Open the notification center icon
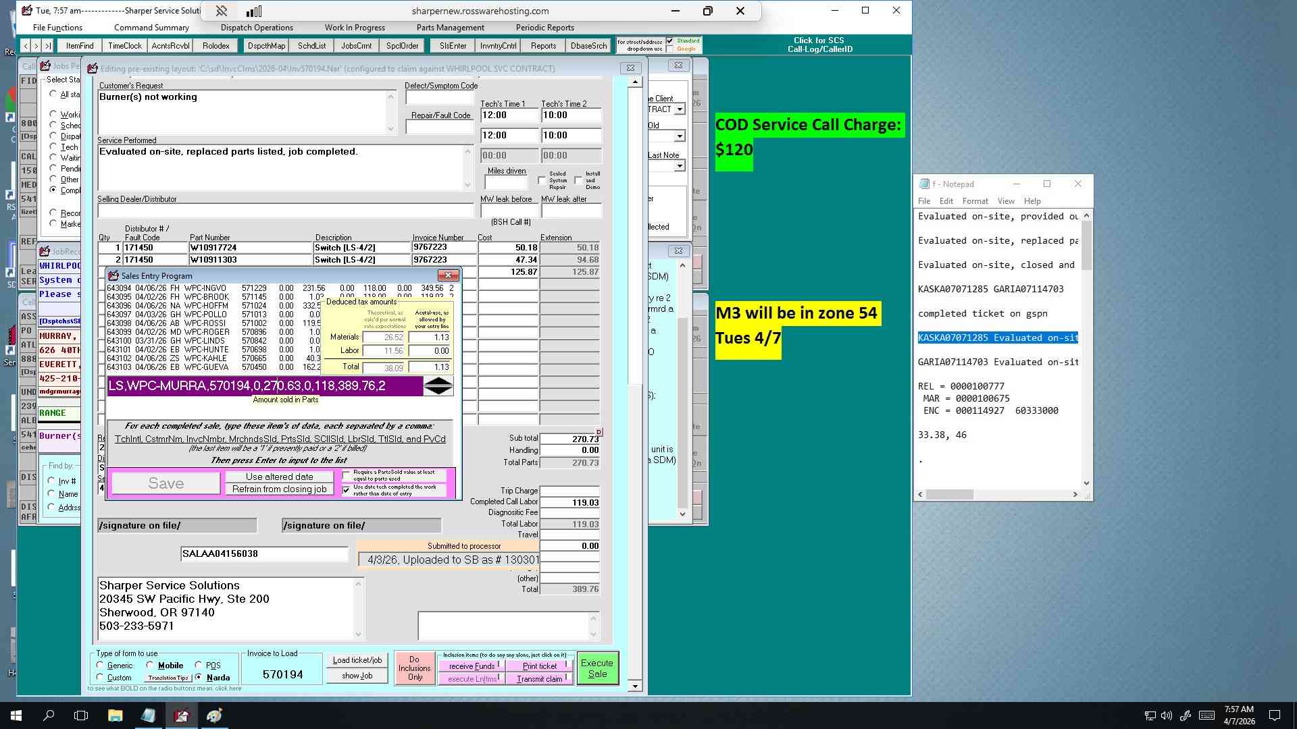This screenshot has width=1297, height=729. tap(1275, 715)
